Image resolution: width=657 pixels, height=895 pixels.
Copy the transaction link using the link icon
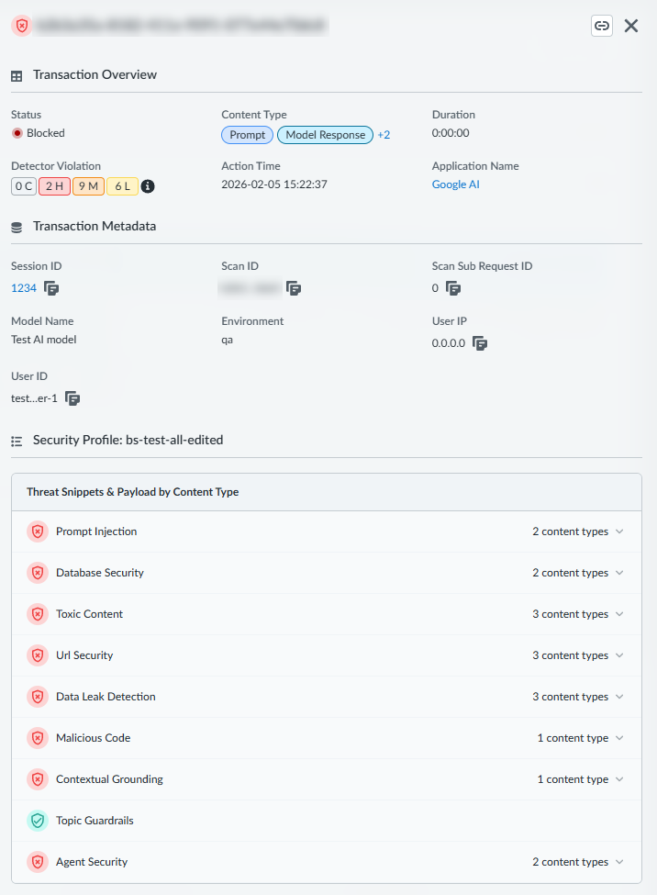click(x=602, y=26)
